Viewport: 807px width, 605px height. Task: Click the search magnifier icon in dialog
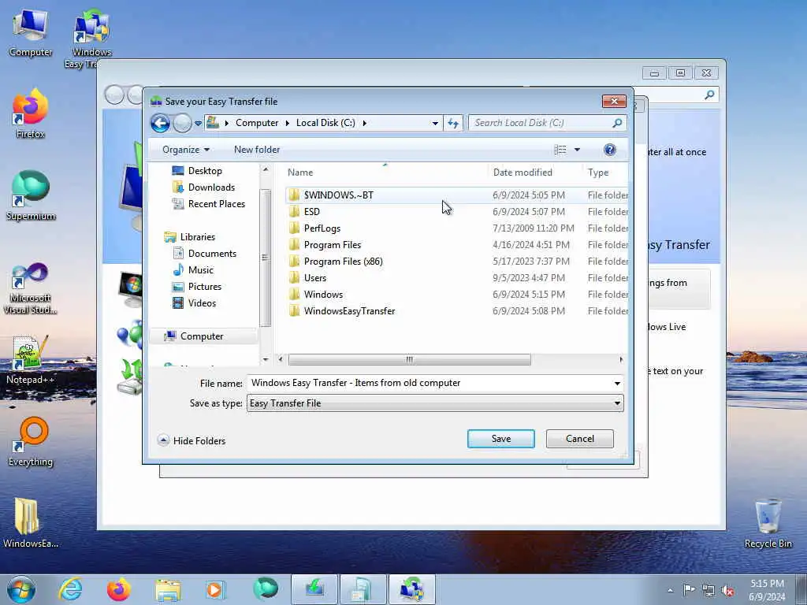pos(618,123)
